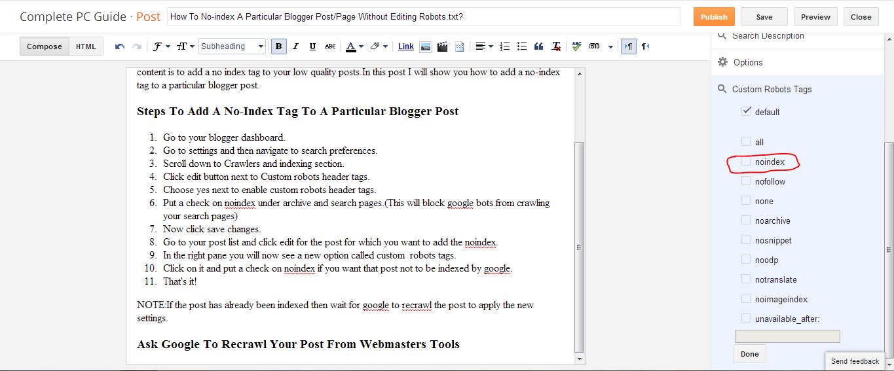Open the text color picker
Viewport: 894px width, 371px height.
coord(354,46)
